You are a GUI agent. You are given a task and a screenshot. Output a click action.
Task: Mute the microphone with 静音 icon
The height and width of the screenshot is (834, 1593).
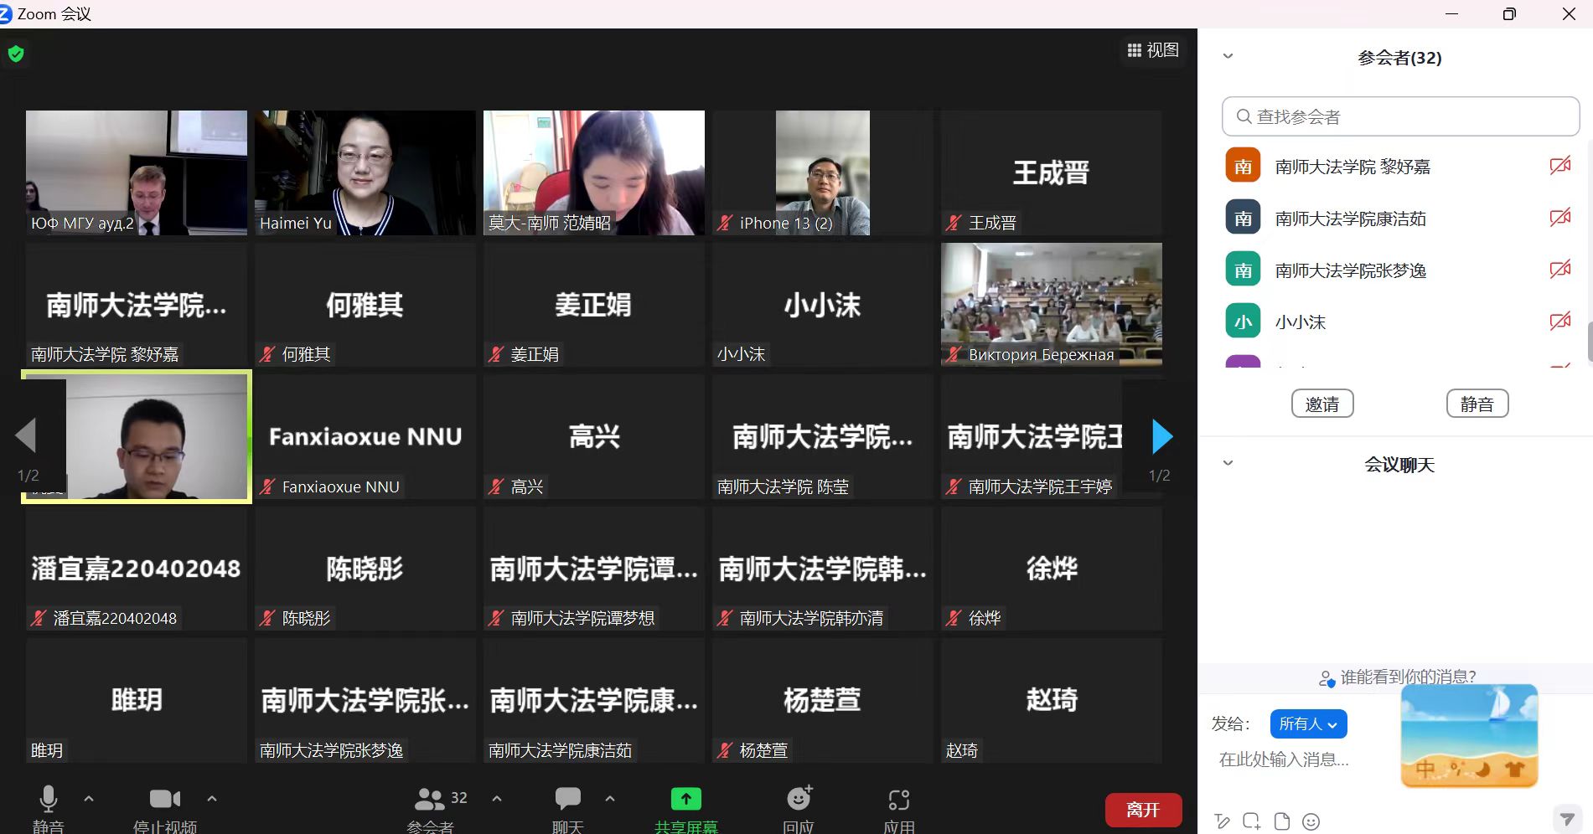click(49, 800)
